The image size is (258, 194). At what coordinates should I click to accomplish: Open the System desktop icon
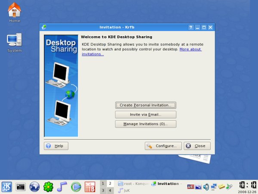pos(15,43)
